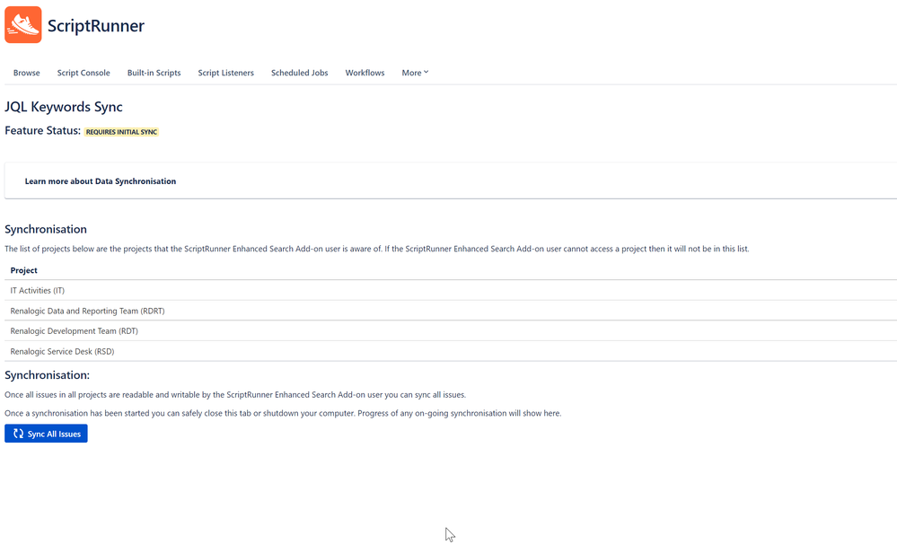Image resolution: width=897 pixels, height=553 pixels.
Task: Click the sync arrows icon on Sync button
Action: click(x=18, y=434)
